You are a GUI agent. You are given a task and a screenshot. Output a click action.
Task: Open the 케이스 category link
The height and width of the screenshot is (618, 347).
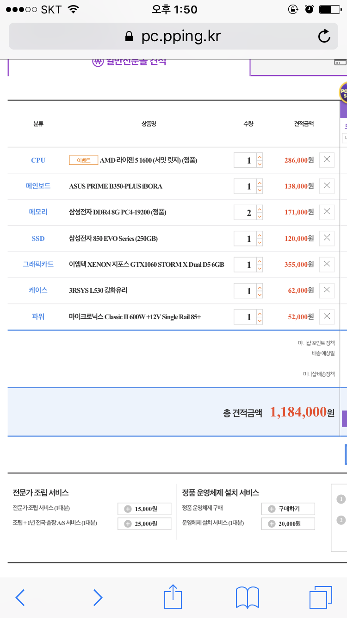point(38,290)
